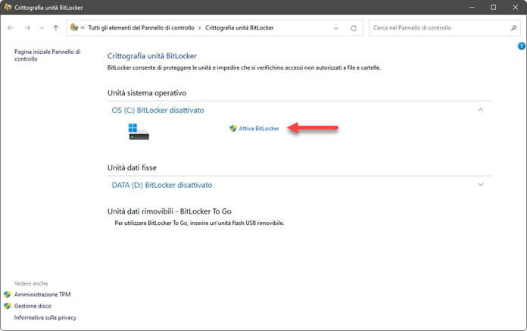Click the magnifier search icon

point(513,28)
